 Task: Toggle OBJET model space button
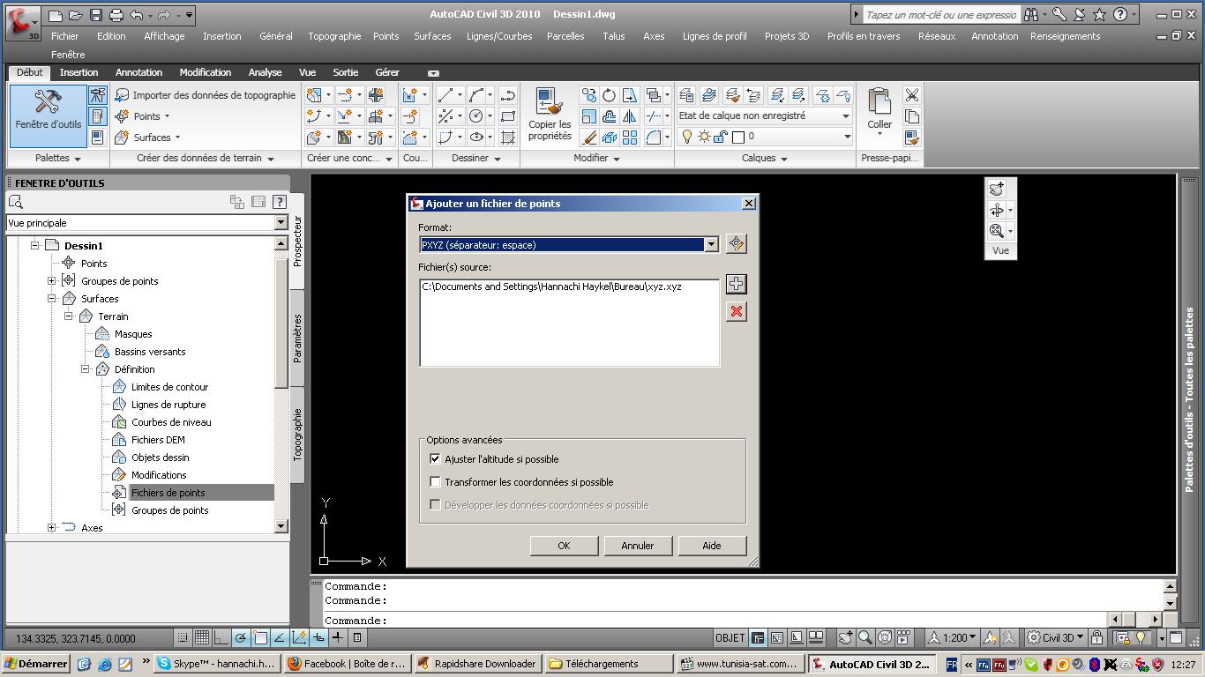[730, 637]
